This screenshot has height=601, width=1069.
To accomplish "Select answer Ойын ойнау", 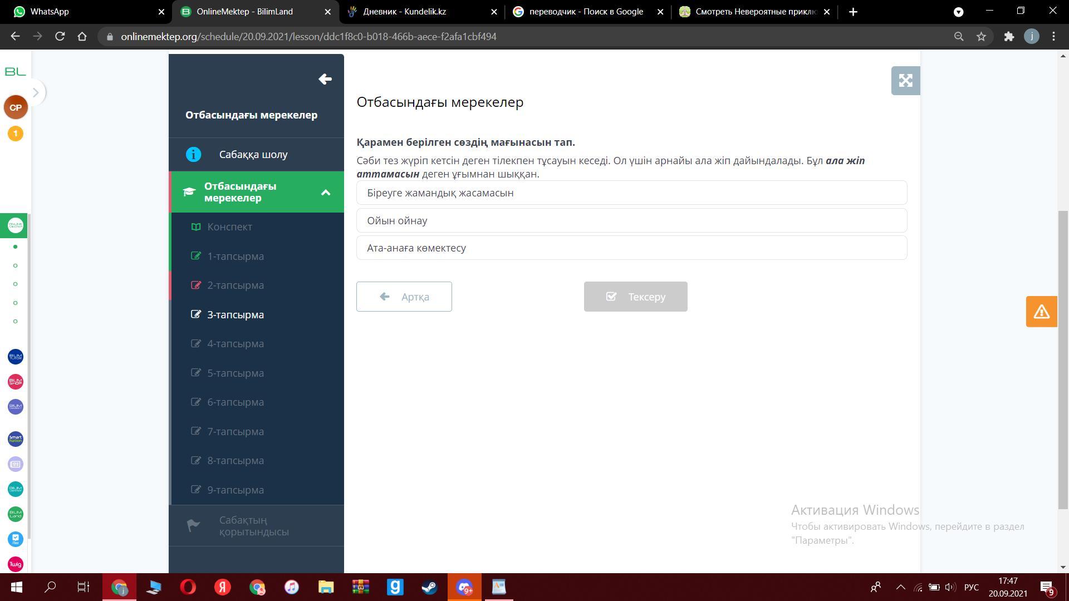I will coord(631,220).
